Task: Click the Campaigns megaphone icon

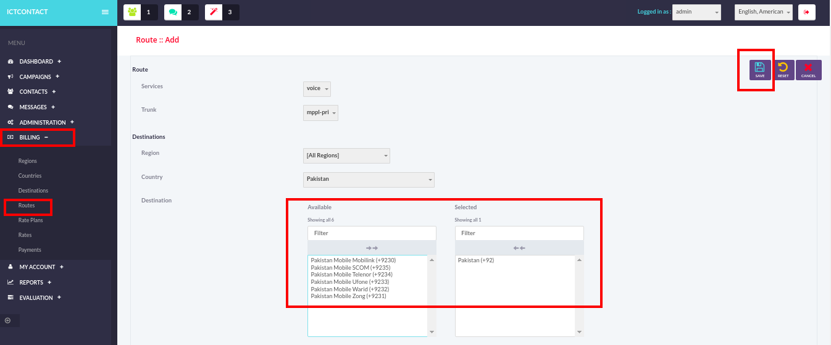Action: [x=10, y=77]
